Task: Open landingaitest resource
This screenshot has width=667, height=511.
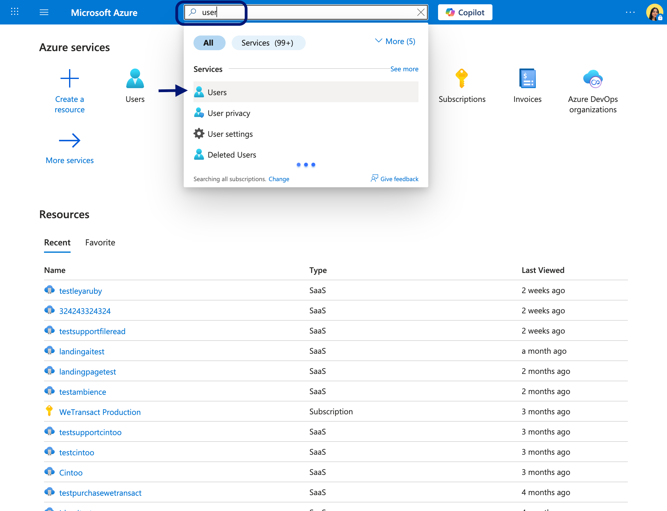Action: [x=82, y=351]
